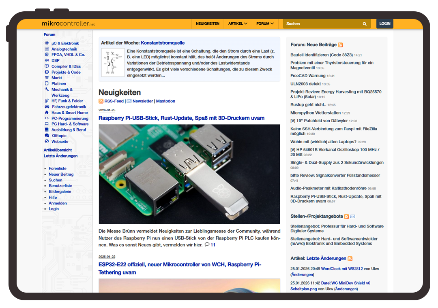Open the Konstantstromquelle article link

163,43
